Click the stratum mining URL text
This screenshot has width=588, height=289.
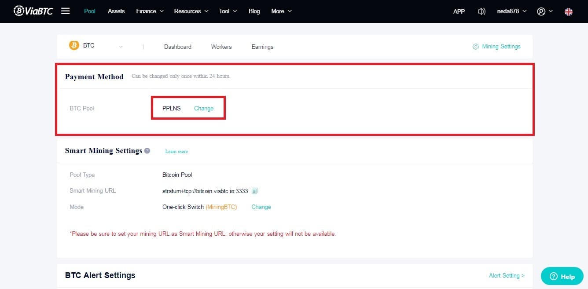[x=205, y=191]
